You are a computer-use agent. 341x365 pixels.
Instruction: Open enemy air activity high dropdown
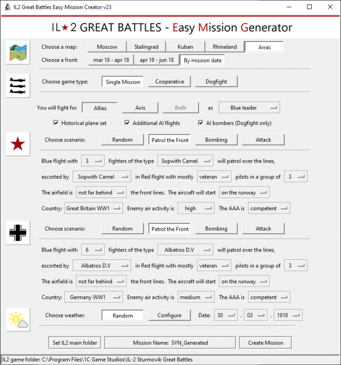[196, 208]
